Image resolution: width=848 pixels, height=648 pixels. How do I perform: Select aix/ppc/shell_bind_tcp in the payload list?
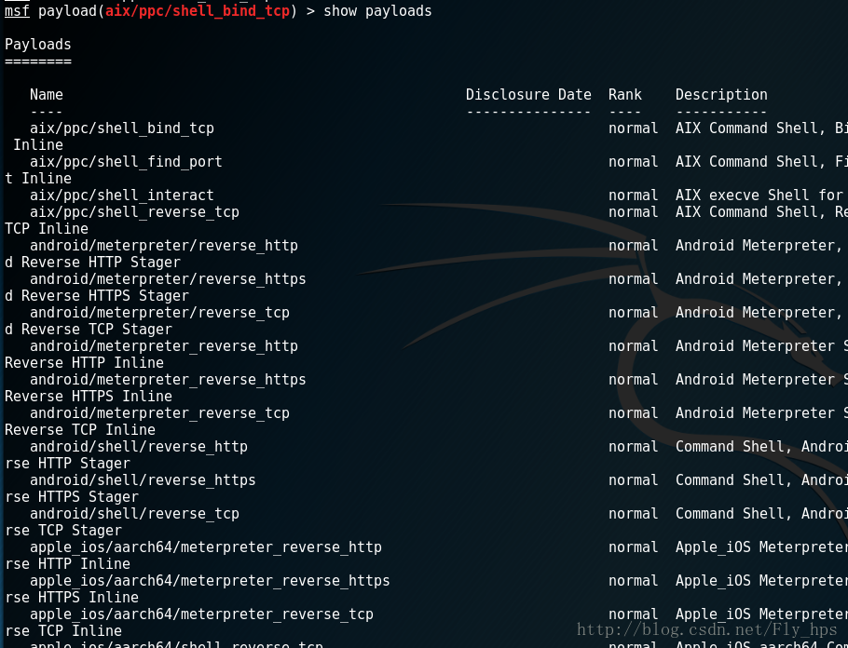pyautogui.click(x=122, y=128)
